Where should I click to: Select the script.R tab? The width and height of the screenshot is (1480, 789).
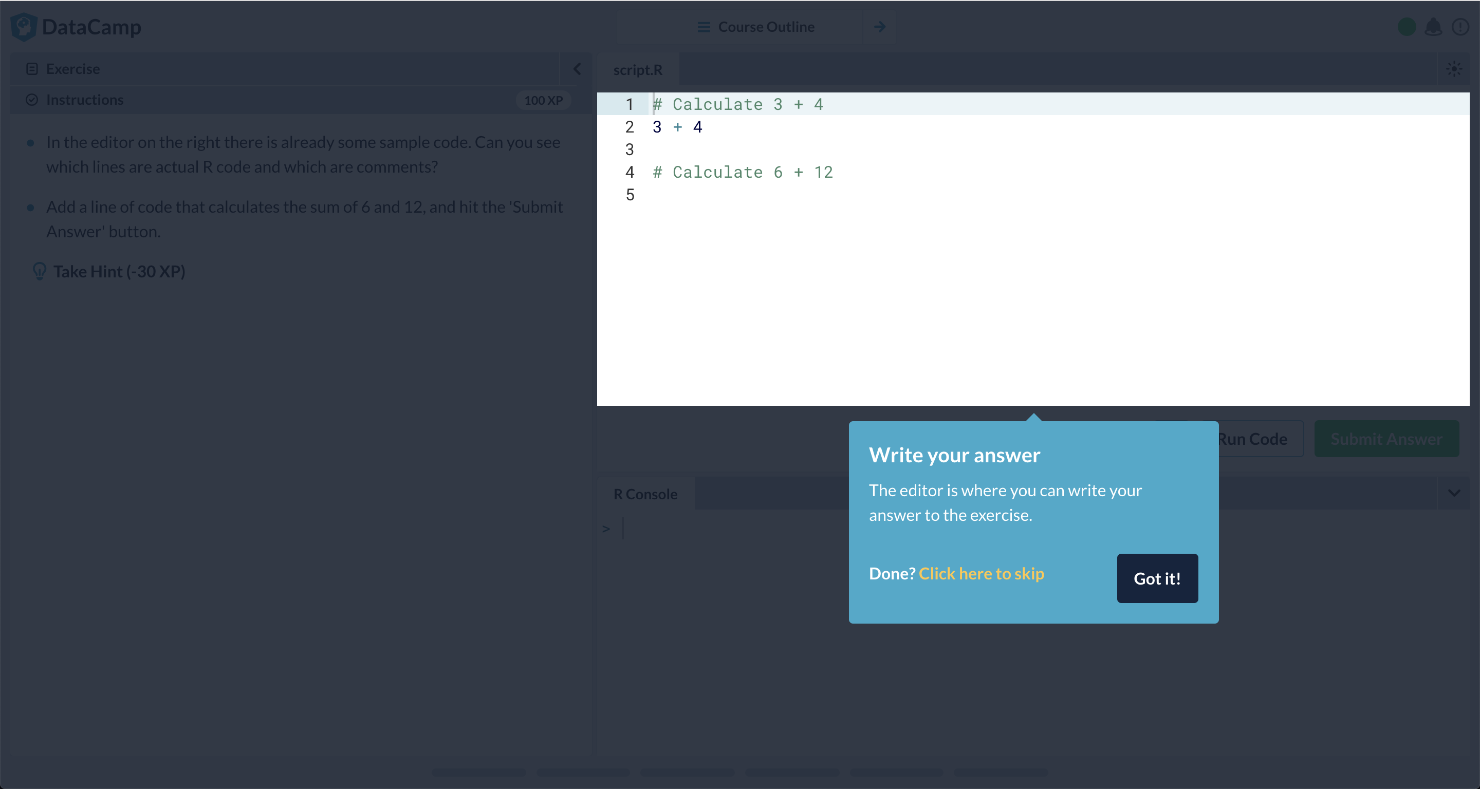638,69
